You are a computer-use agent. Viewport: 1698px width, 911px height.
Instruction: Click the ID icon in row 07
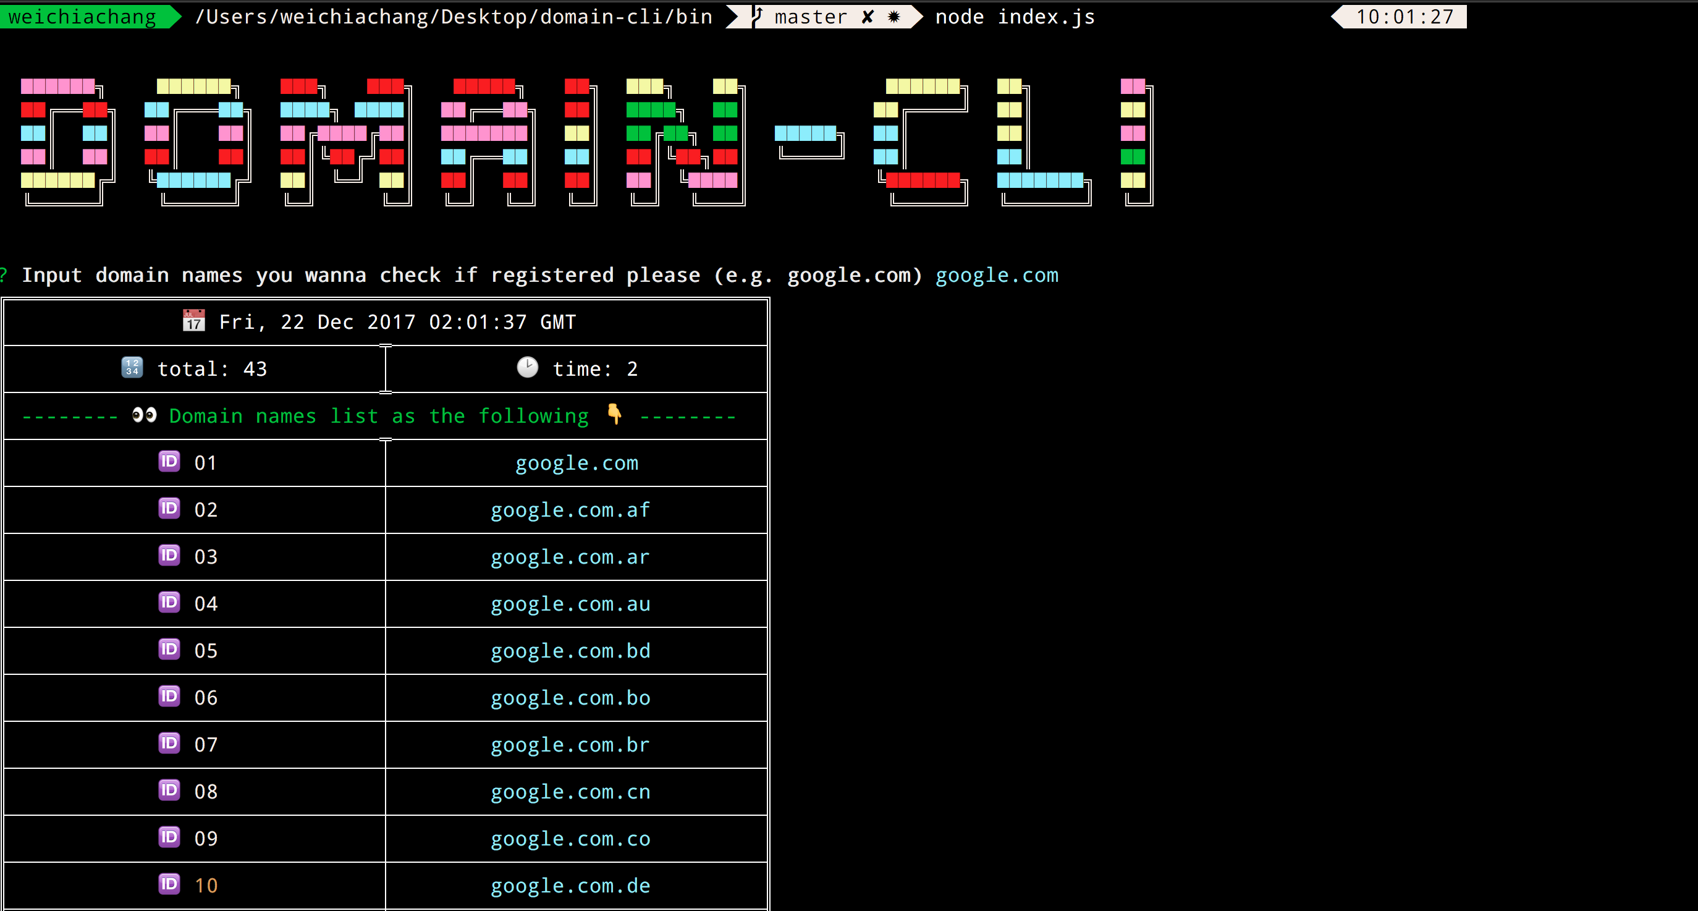(169, 743)
